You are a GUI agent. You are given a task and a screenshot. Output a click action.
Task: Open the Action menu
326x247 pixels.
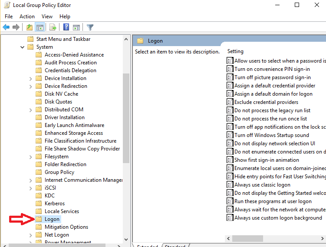coord(27,17)
